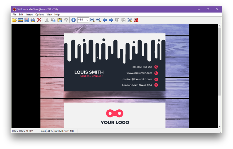Zoom in with the magnifier plus icon
This screenshot has width=233, height=149.
coord(92,20)
